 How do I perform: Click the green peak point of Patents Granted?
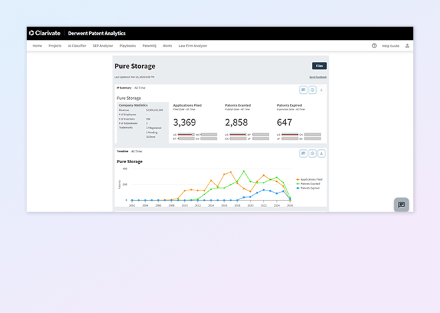click(x=244, y=171)
